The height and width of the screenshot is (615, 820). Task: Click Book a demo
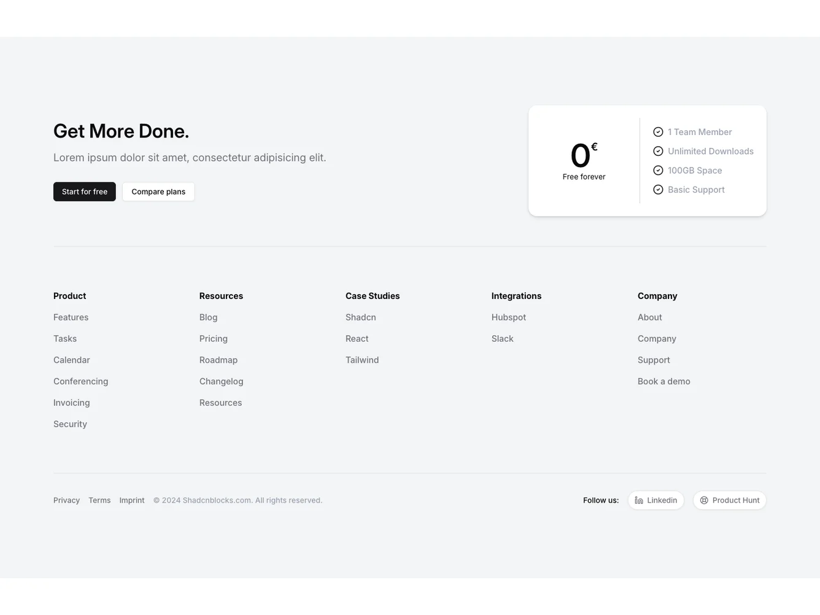click(x=663, y=381)
